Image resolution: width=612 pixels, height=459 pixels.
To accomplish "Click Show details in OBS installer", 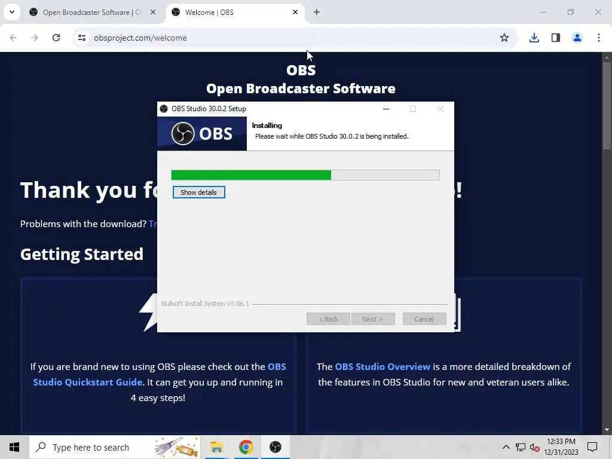I will 198,192.
